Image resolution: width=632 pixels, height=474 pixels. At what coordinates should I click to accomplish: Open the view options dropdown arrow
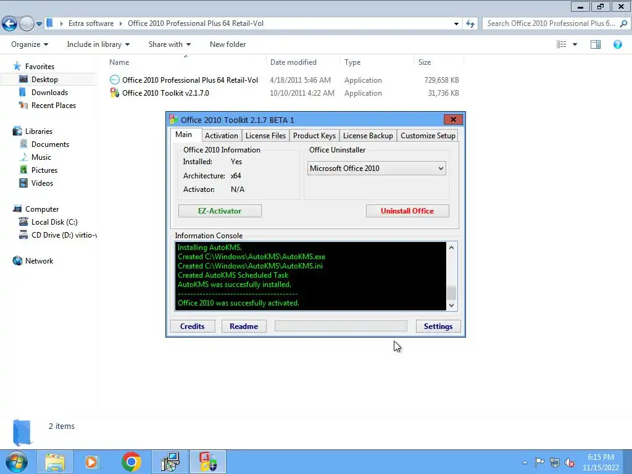click(575, 44)
